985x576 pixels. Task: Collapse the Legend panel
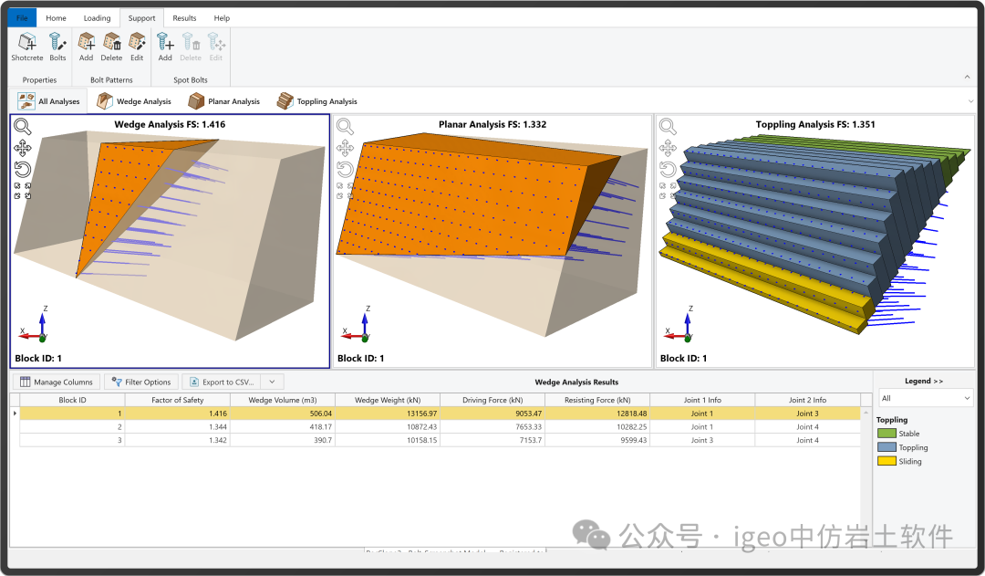[x=924, y=381]
